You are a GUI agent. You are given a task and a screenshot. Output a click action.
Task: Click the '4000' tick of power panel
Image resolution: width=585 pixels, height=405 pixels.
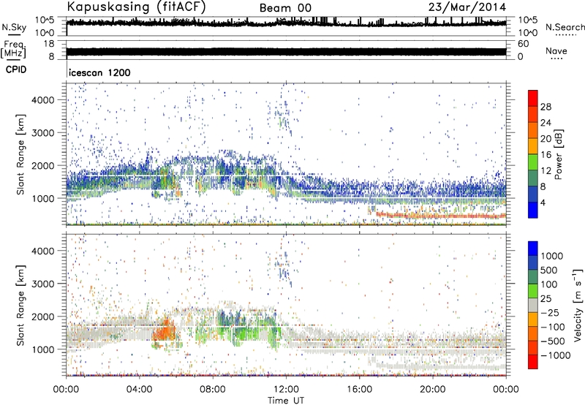pos(43,100)
